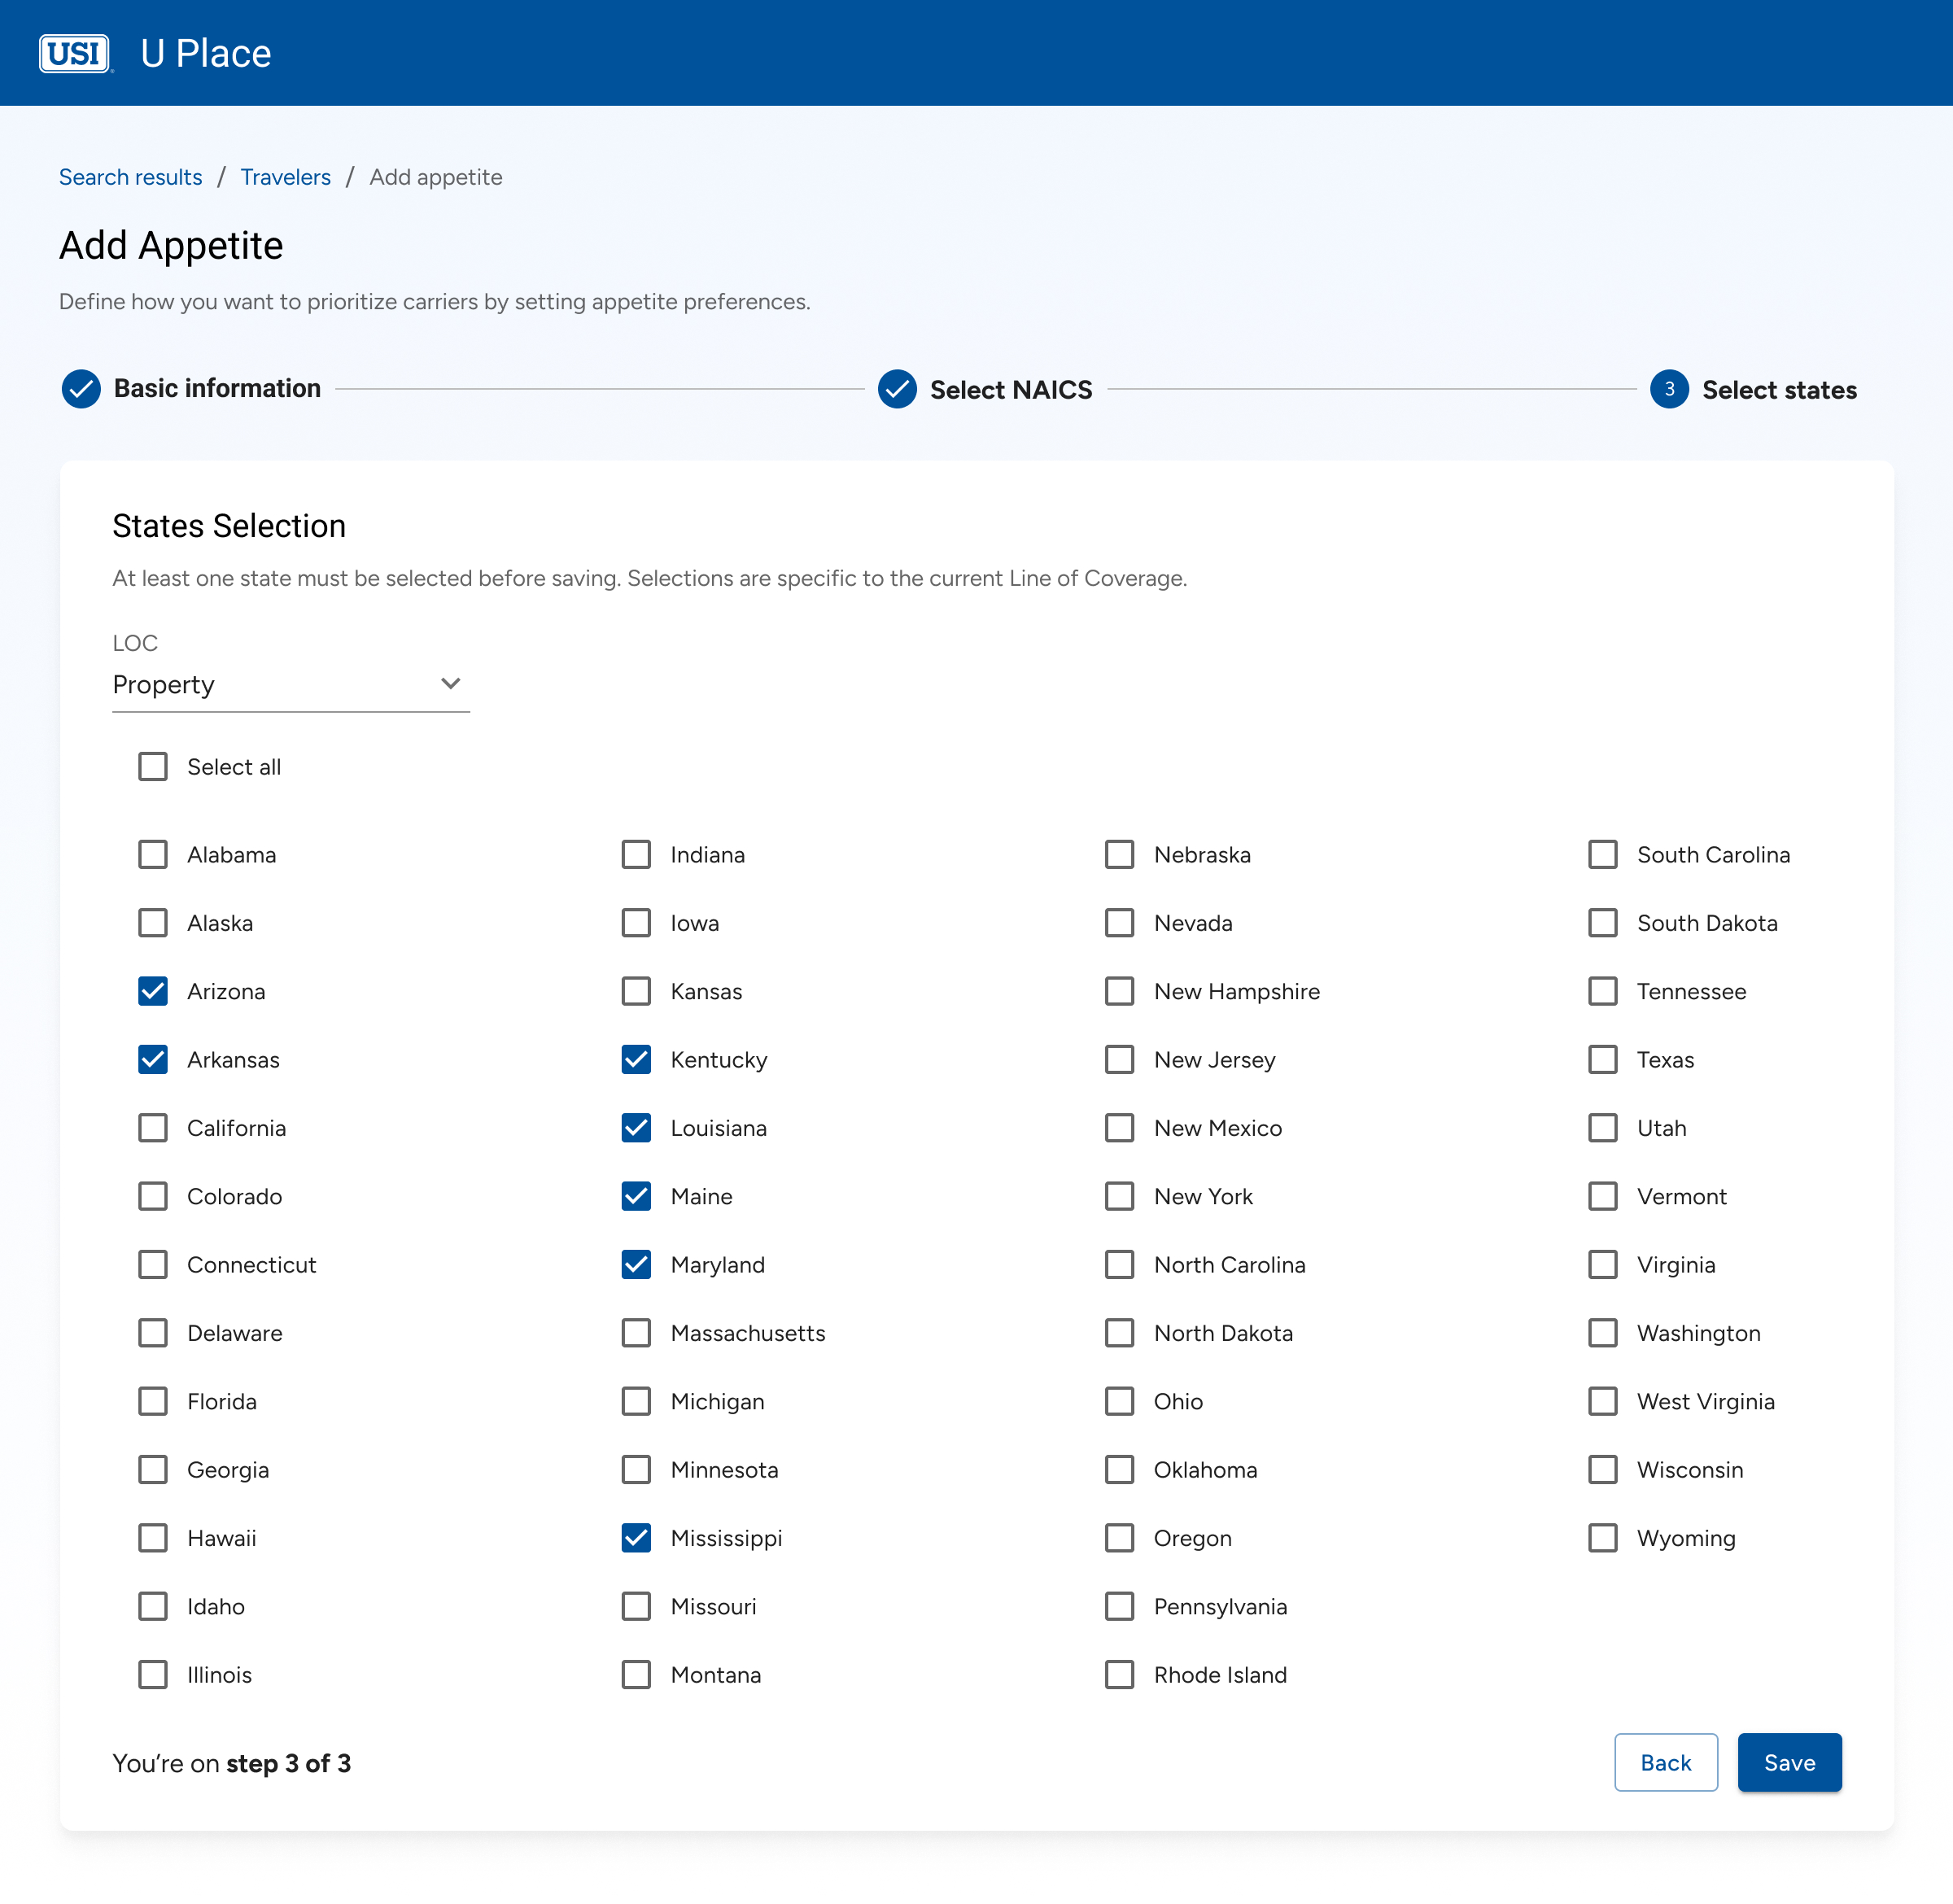Image resolution: width=1953 pixels, height=1904 pixels.
Task: Check the Hawaii checkbox
Action: pos(153,1538)
